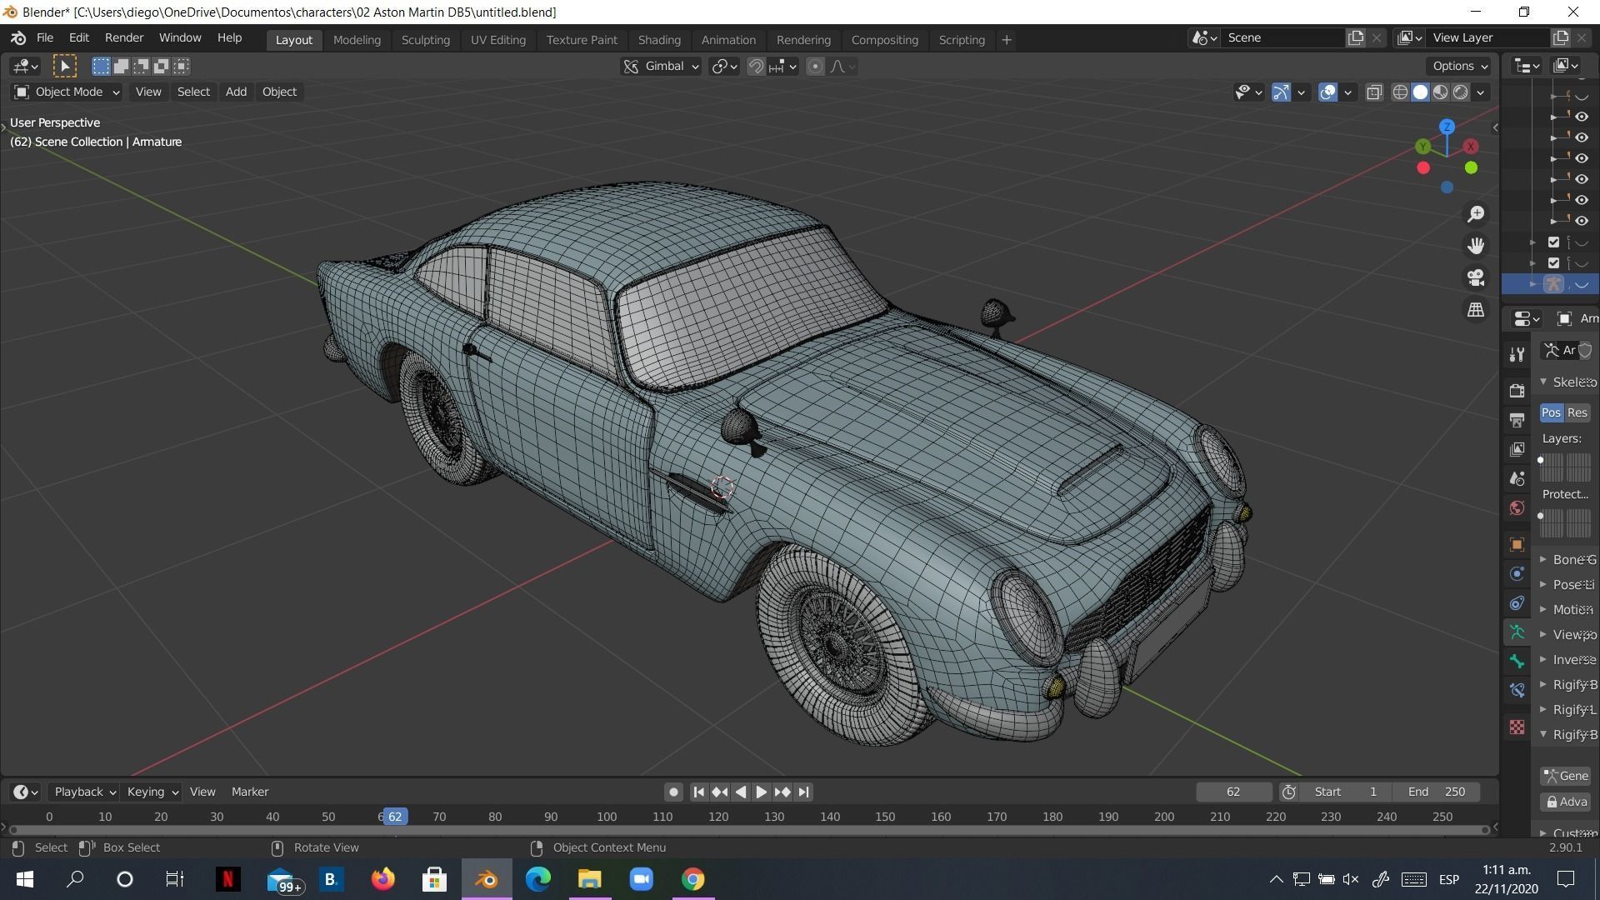Switch to the Sculpting workspace tab
This screenshot has width=1600, height=900.
pos(425,39)
